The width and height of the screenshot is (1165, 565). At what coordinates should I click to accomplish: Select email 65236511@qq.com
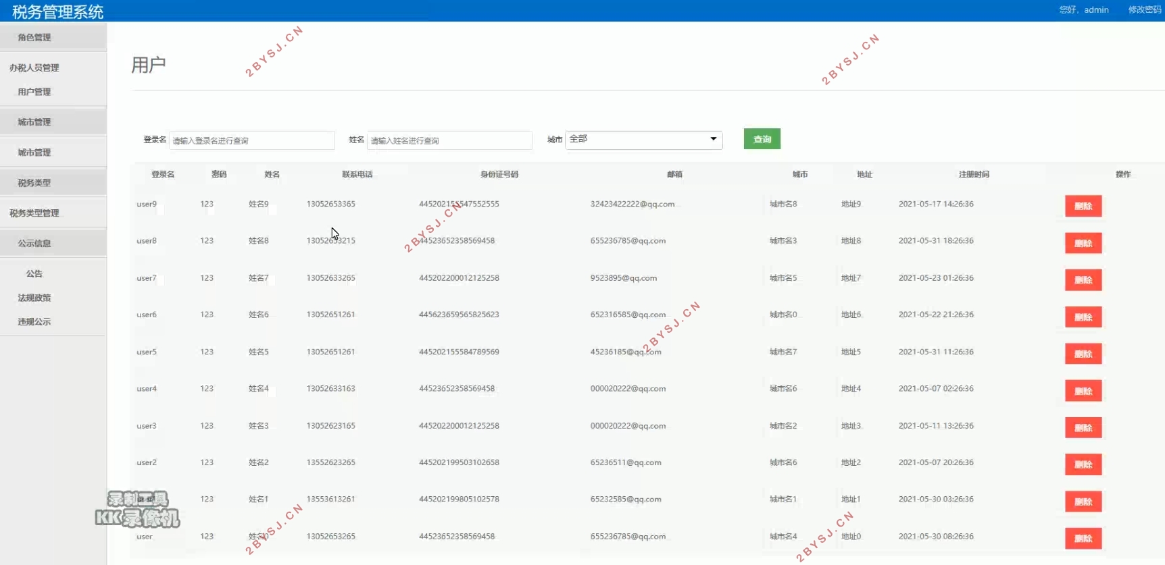coord(626,462)
